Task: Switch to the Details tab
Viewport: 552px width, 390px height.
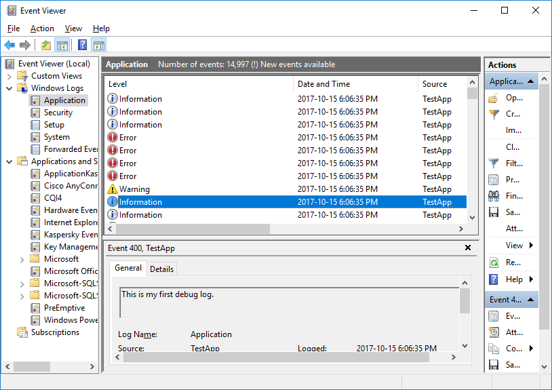Action: 161,269
